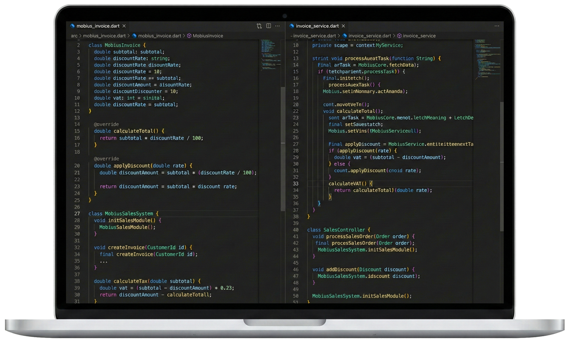Select line number 27 in left editor
Screen dimensions: 568x342
coord(77,214)
